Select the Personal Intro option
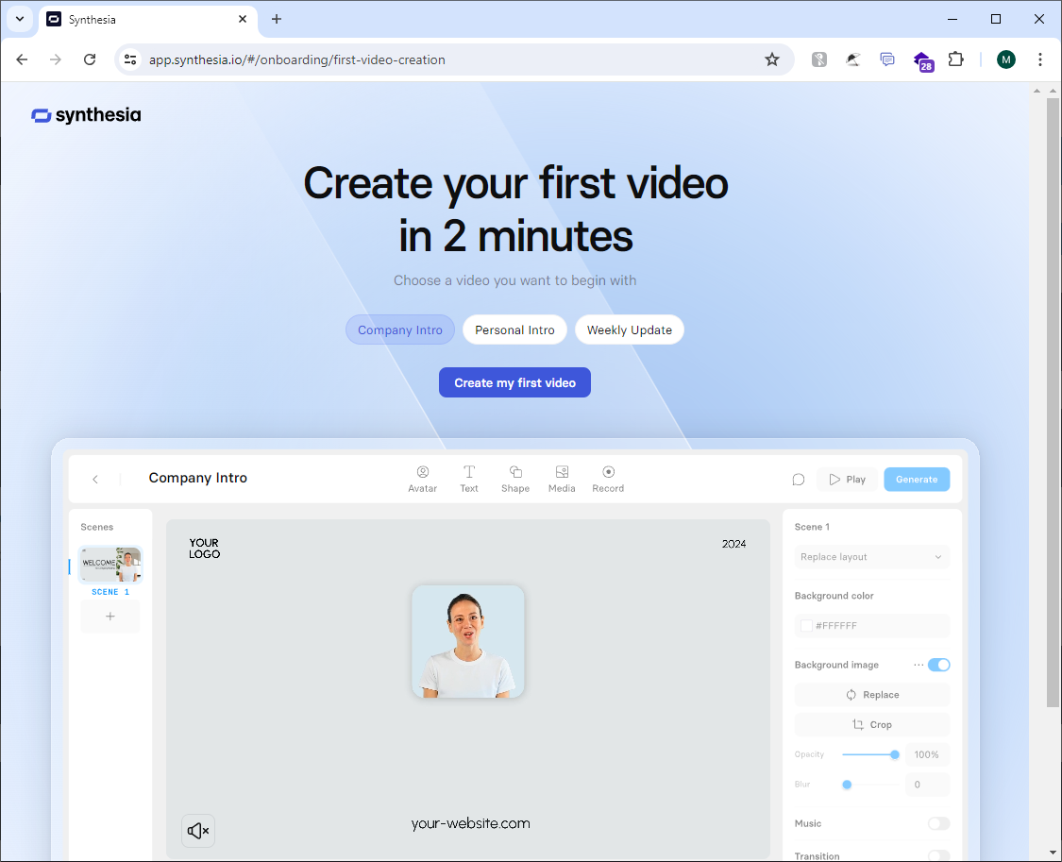 (x=514, y=330)
